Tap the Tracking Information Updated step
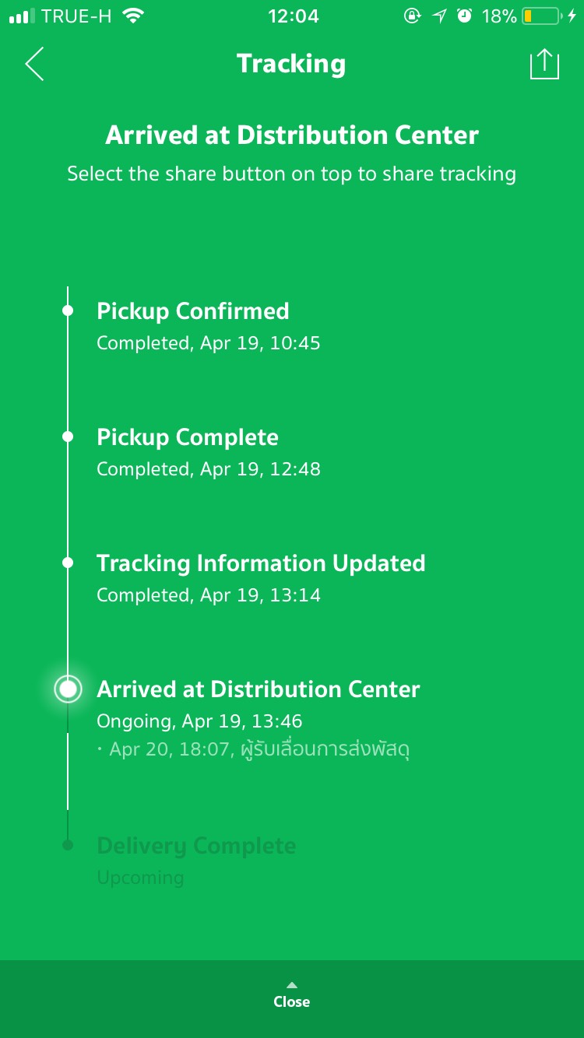This screenshot has width=584, height=1038. coord(261,563)
